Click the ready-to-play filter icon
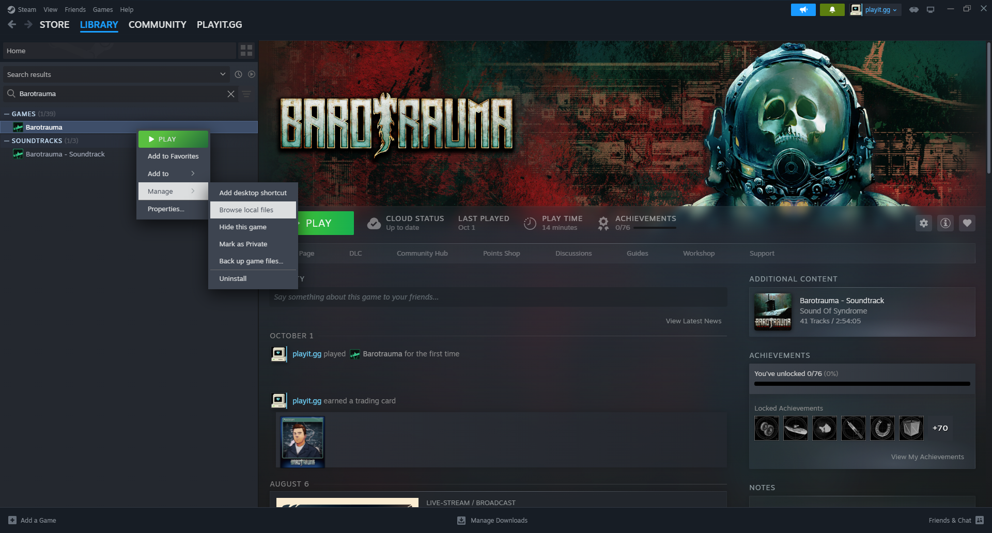The height and width of the screenshot is (533, 992). (252, 74)
